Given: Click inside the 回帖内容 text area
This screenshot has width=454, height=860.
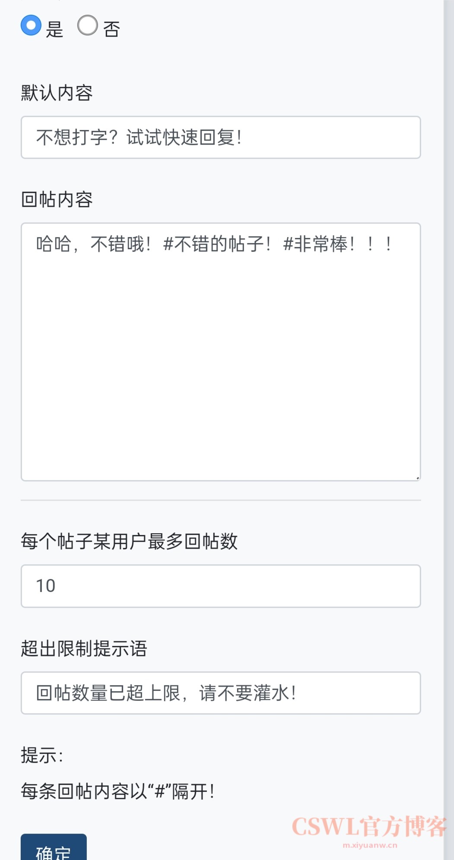Looking at the screenshot, I should [x=221, y=351].
